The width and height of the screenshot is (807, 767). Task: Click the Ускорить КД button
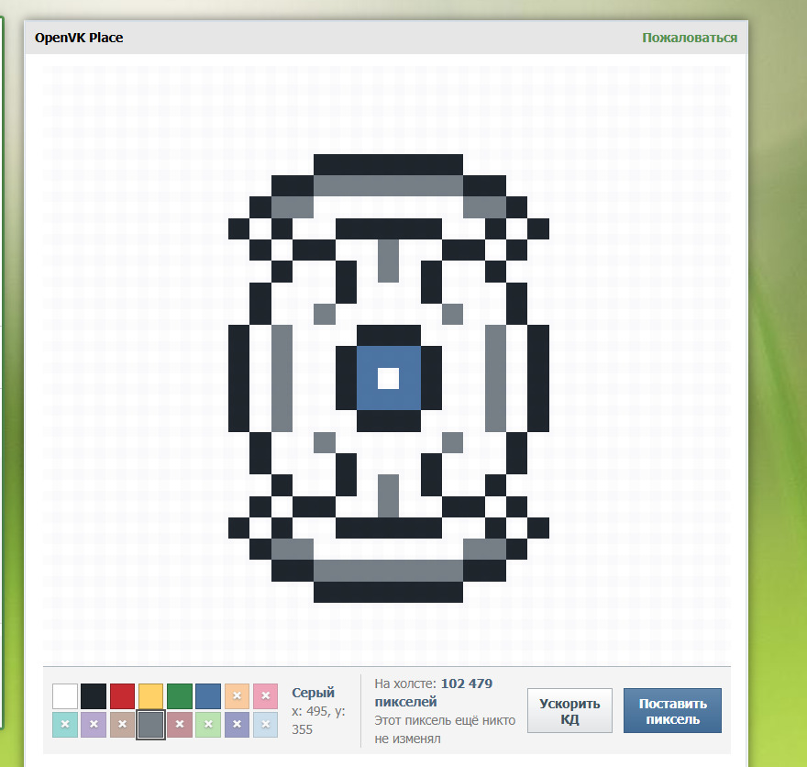click(569, 710)
